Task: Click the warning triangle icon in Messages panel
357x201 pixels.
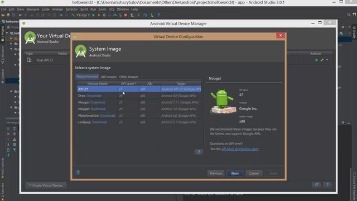Action: (15, 139)
